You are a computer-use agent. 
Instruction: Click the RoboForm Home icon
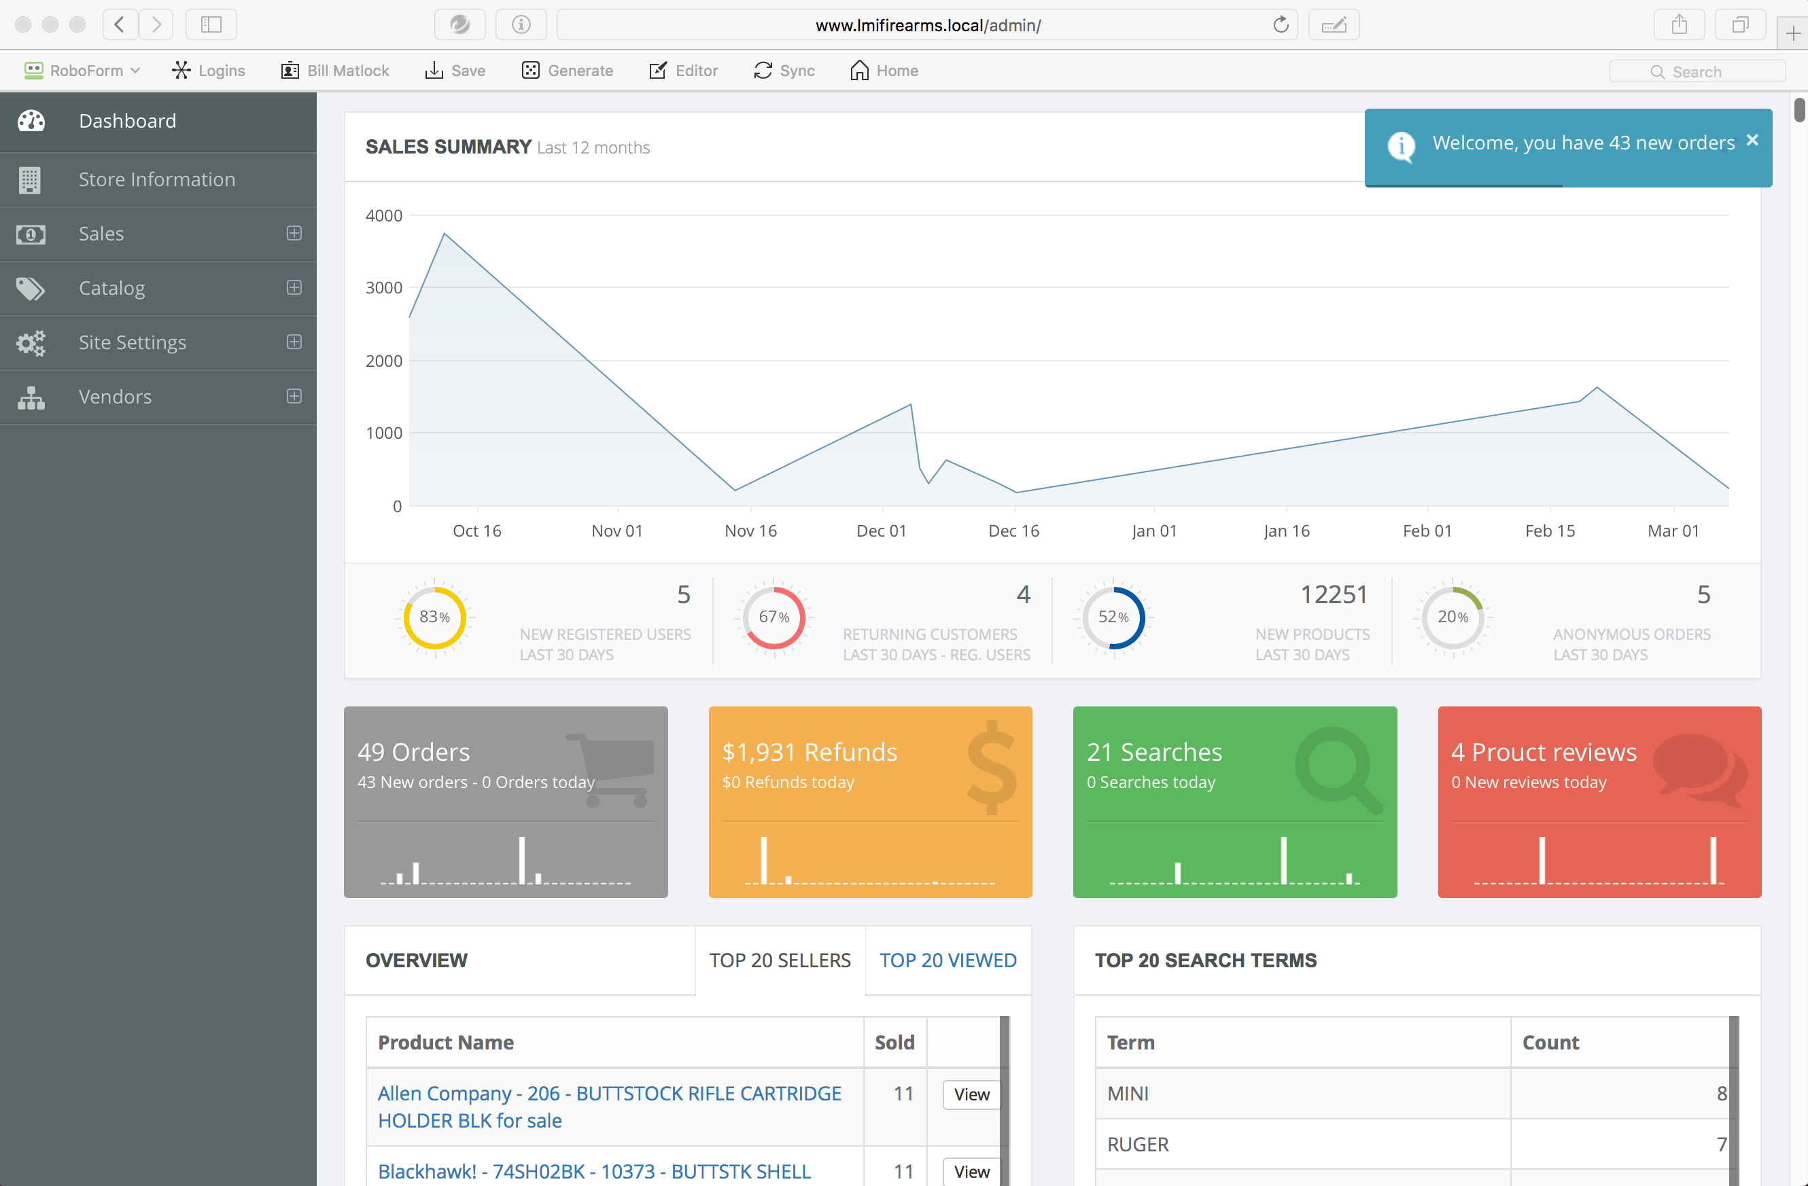(x=859, y=71)
